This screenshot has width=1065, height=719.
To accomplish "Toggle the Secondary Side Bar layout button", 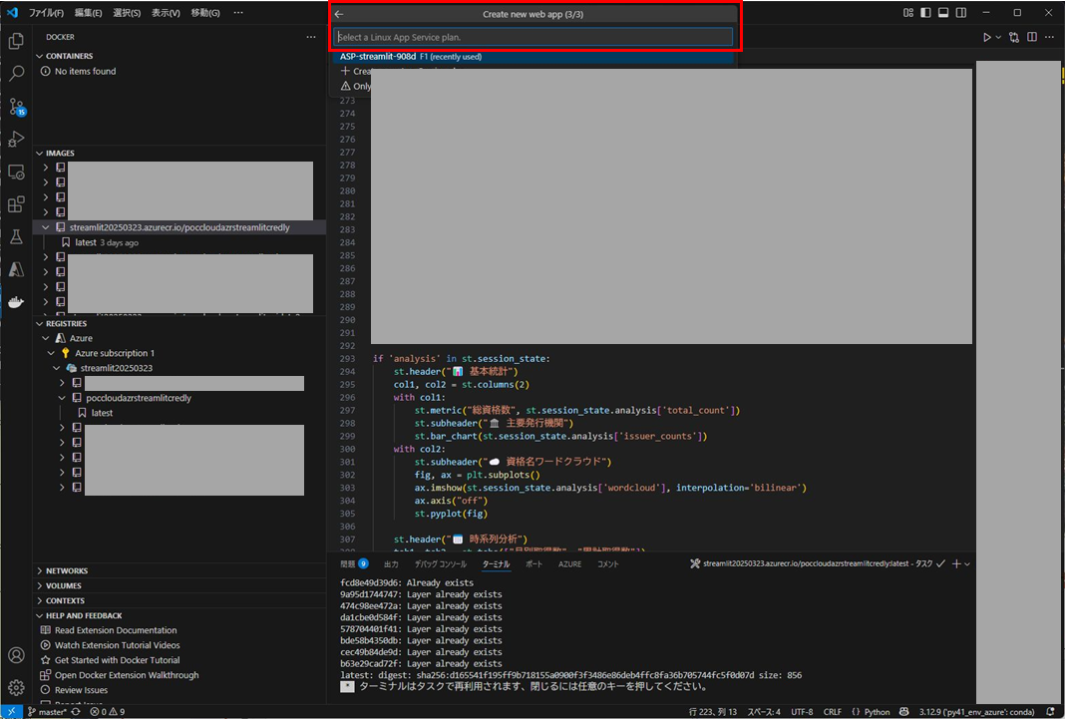I will click(961, 13).
